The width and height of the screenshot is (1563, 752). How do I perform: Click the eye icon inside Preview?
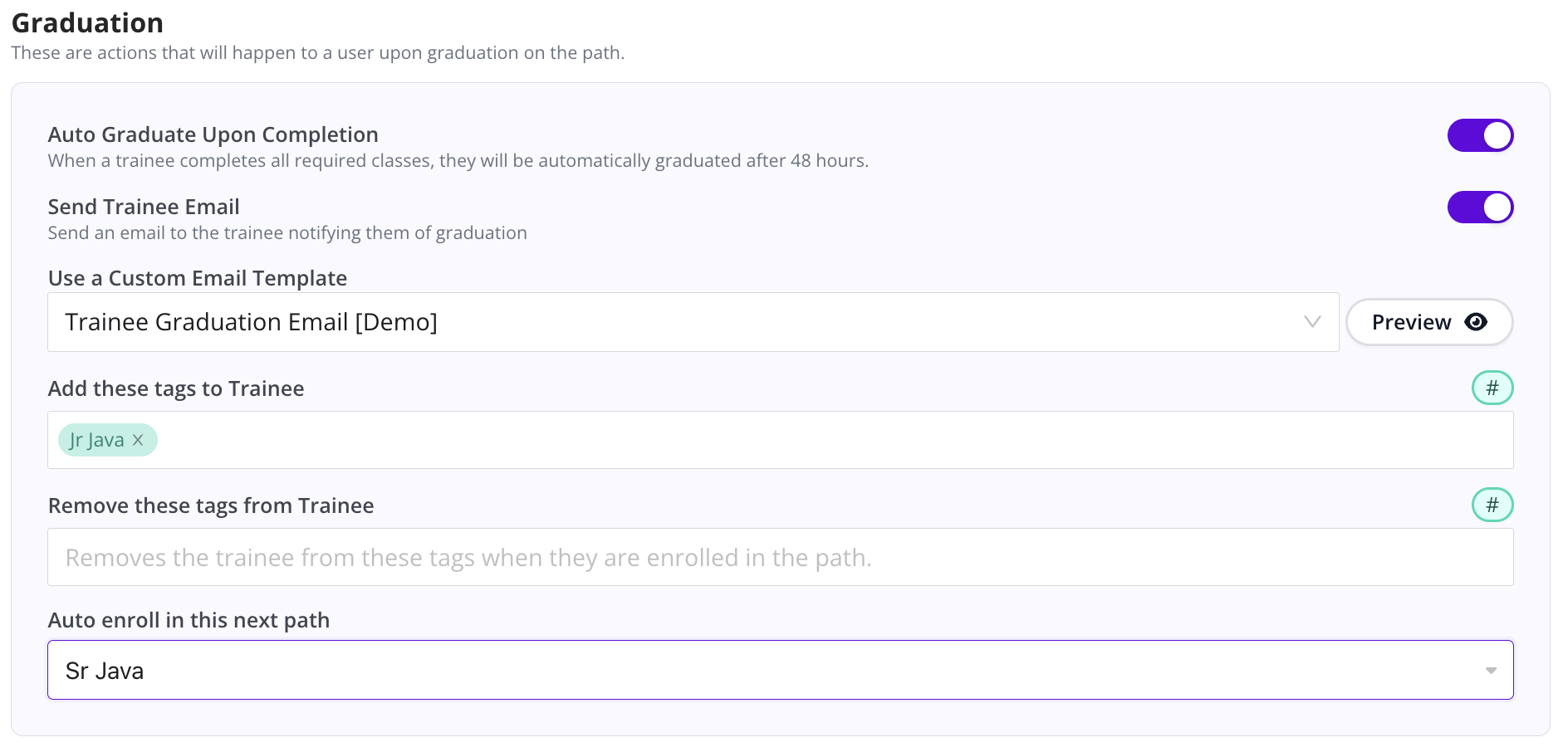tap(1476, 322)
